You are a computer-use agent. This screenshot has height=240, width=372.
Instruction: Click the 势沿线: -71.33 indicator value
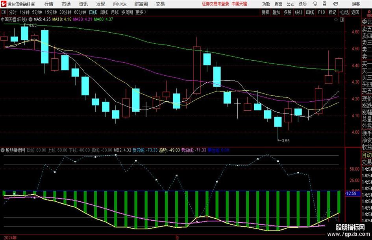click(x=194, y=150)
